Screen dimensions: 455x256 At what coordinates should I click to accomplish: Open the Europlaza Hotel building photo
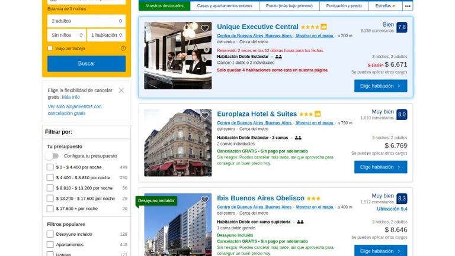coord(178,142)
